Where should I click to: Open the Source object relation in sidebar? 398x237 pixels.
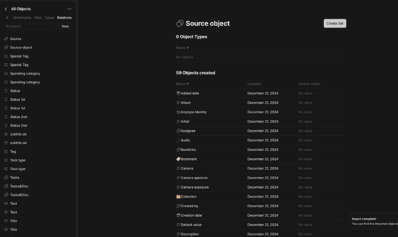[21, 47]
